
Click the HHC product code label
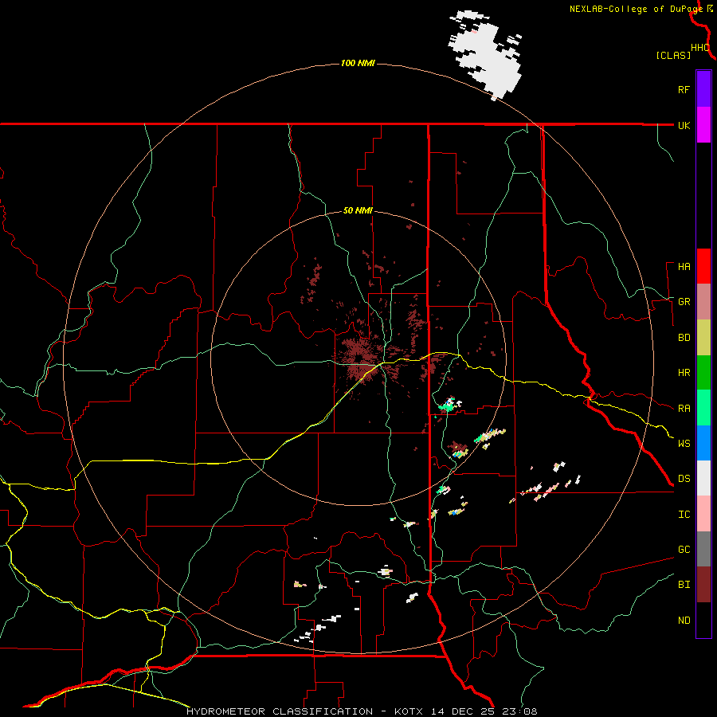tap(700, 48)
